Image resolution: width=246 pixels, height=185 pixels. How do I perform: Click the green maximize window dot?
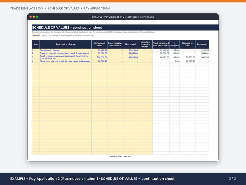(x=37, y=17)
